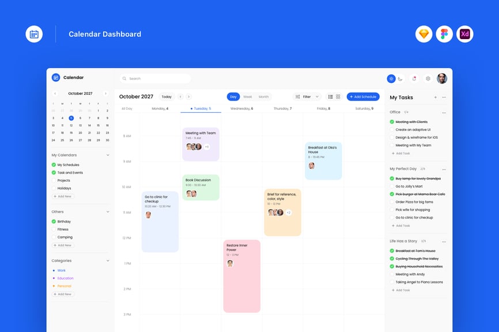Switch to grid view layout icon

click(338, 97)
